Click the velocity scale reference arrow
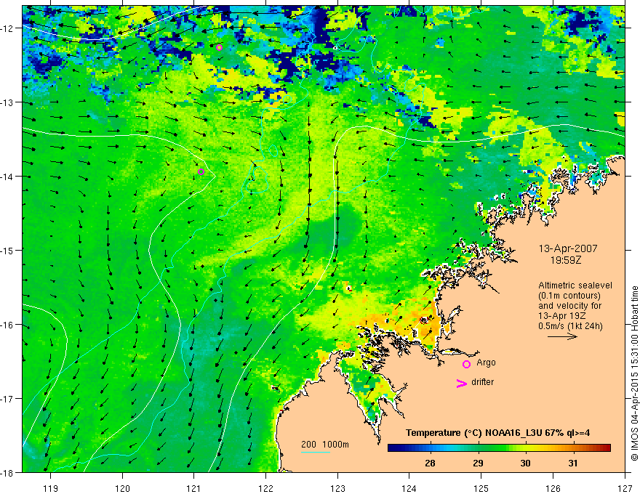640x494 pixels. [562, 336]
